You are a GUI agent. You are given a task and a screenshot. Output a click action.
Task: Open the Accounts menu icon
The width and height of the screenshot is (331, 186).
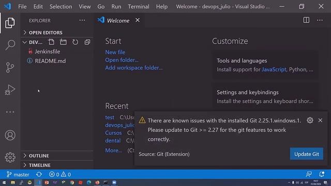10,135
